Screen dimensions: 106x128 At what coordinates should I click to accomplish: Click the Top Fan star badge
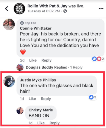click(x=22, y=23)
